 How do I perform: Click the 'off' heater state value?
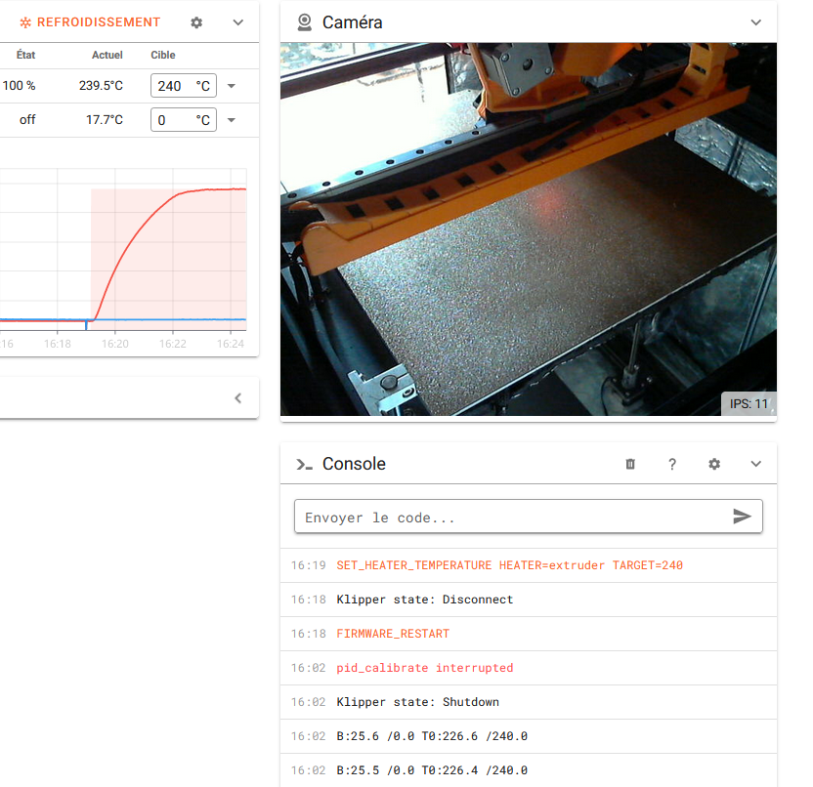coord(27,120)
